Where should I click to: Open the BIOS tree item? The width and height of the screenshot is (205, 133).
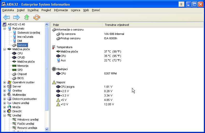(x=20, y=78)
